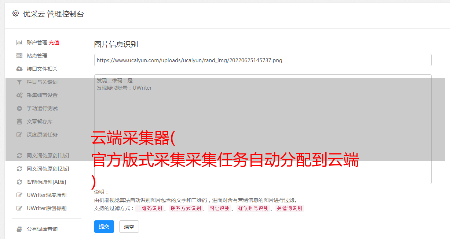This screenshot has width=450, height=239.
Task: Click the bar chart icon for 账户管理
Action: pyautogui.click(x=19, y=42)
